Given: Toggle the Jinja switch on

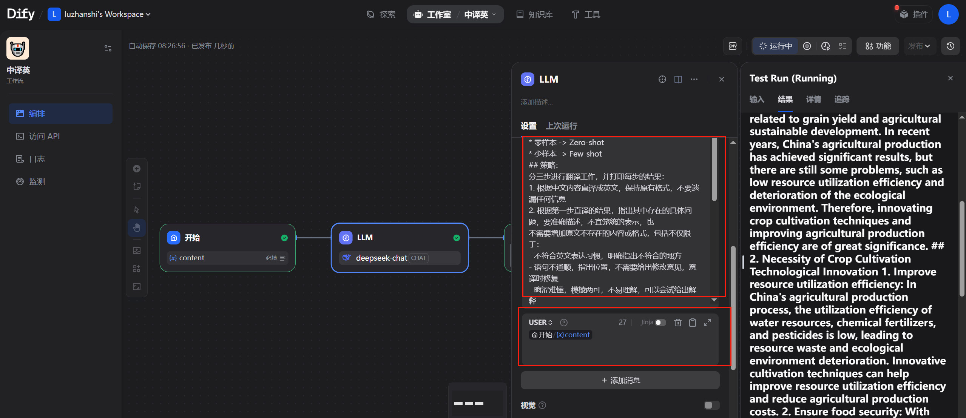Looking at the screenshot, I should coord(660,323).
